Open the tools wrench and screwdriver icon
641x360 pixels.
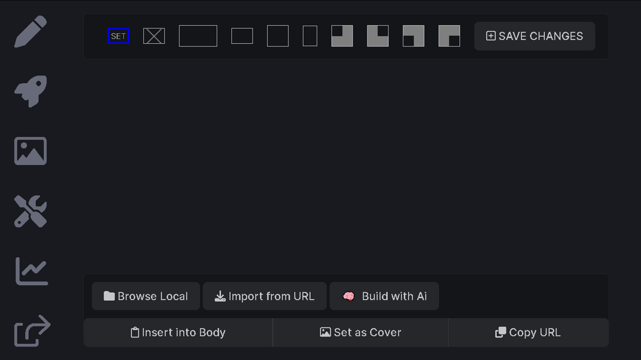click(30, 211)
